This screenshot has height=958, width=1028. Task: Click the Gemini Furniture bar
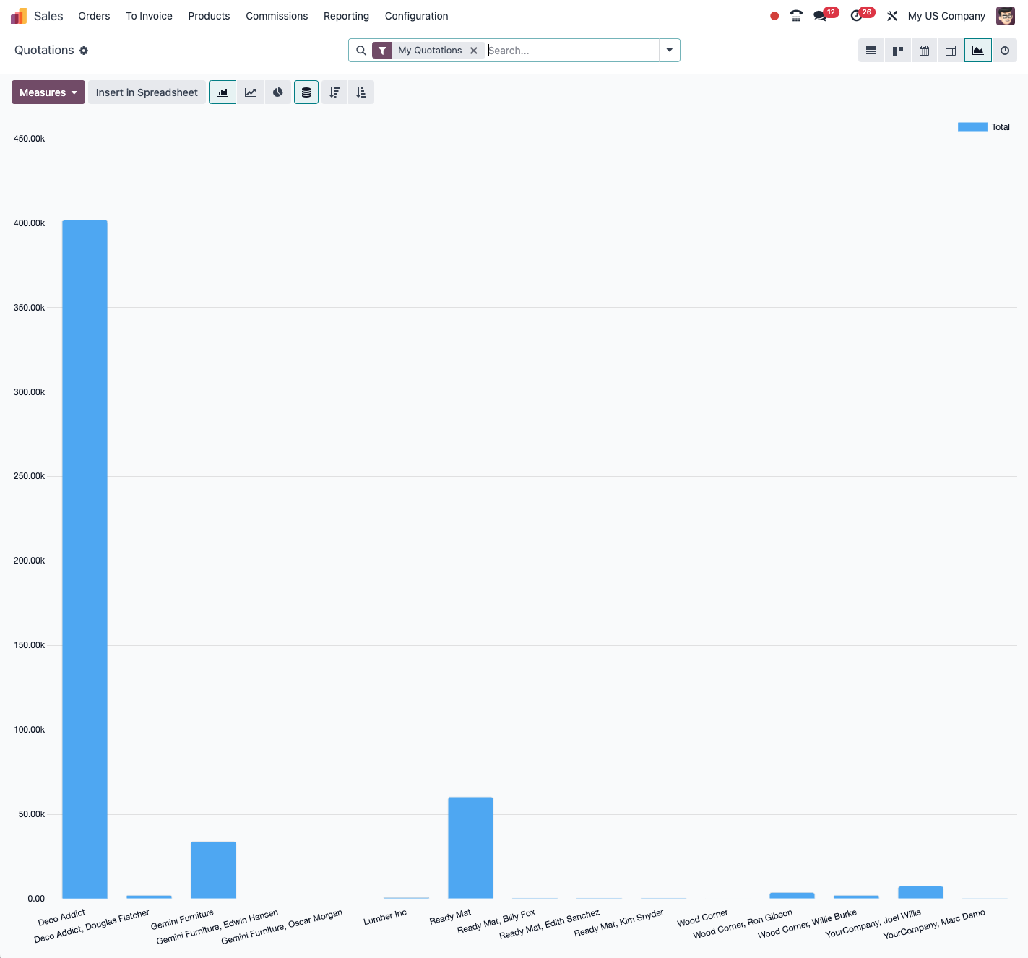coord(213,870)
